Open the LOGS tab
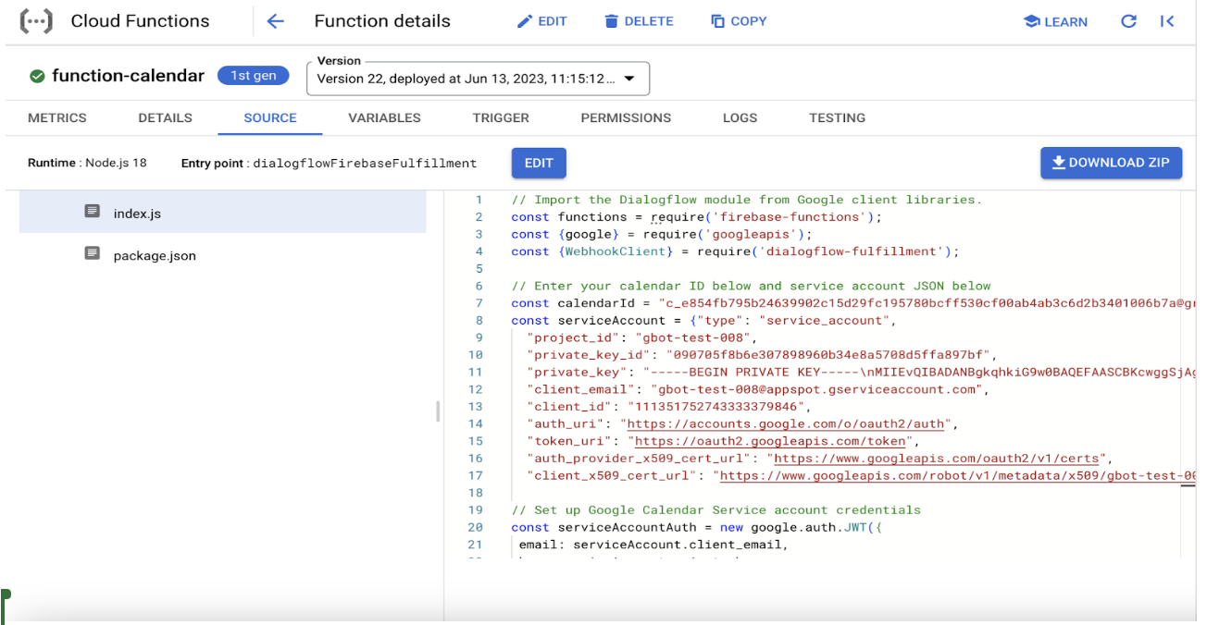Viewport: 1207px width, 625px height. pyautogui.click(x=740, y=118)
